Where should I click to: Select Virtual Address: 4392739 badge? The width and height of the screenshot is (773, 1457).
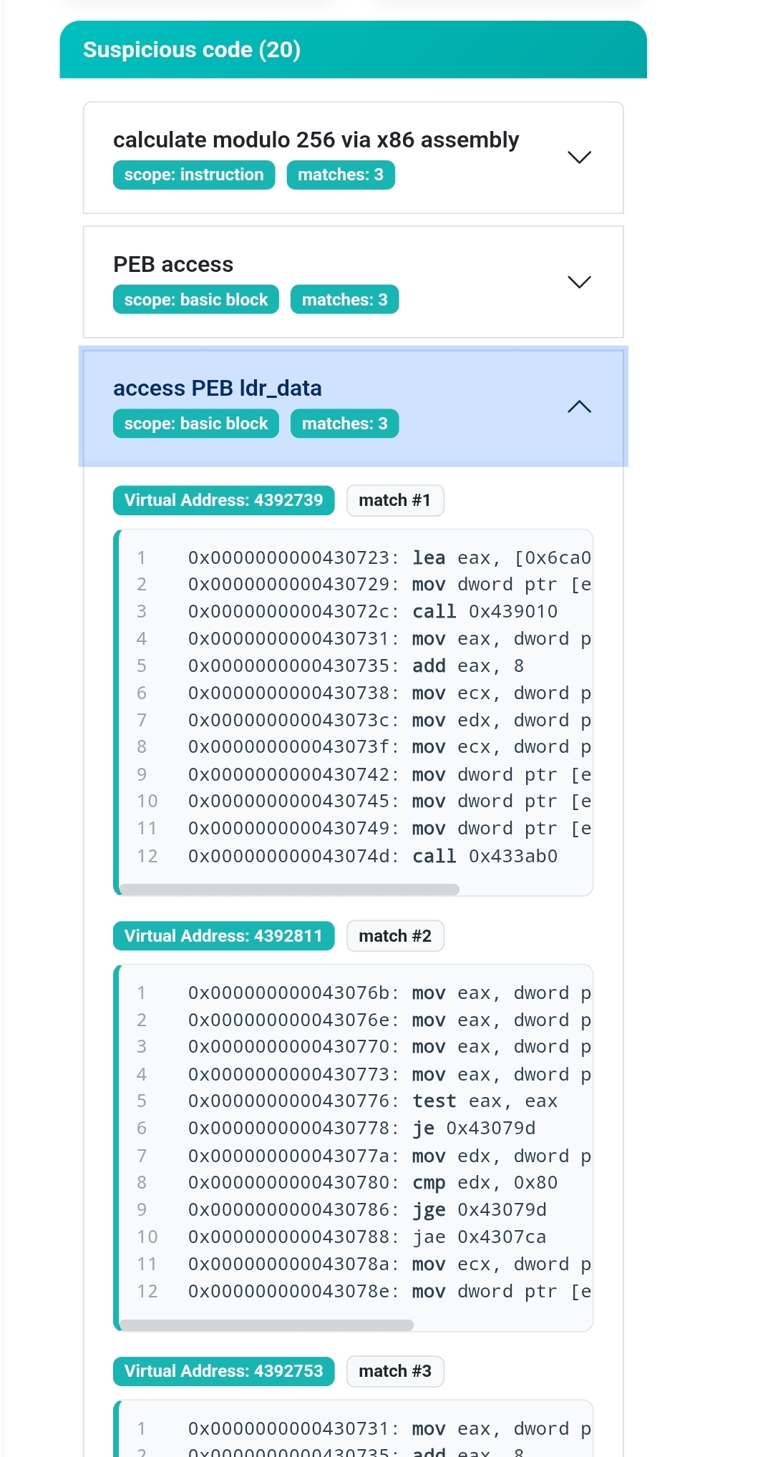click(x=223, y=500)
